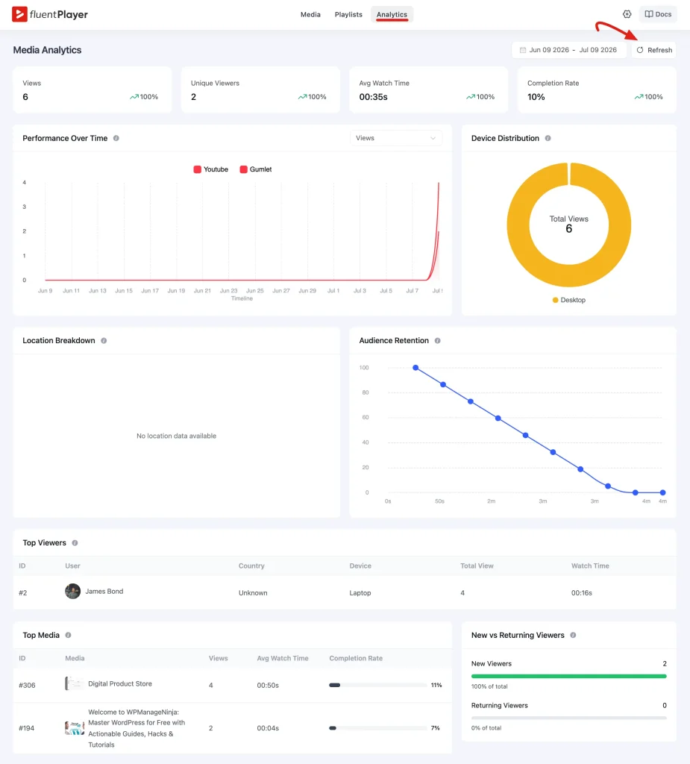The width and height of the screenshot is (690, 764).
Task: Click the Completion Rate trend arrow icon
Action: point(639,97)
